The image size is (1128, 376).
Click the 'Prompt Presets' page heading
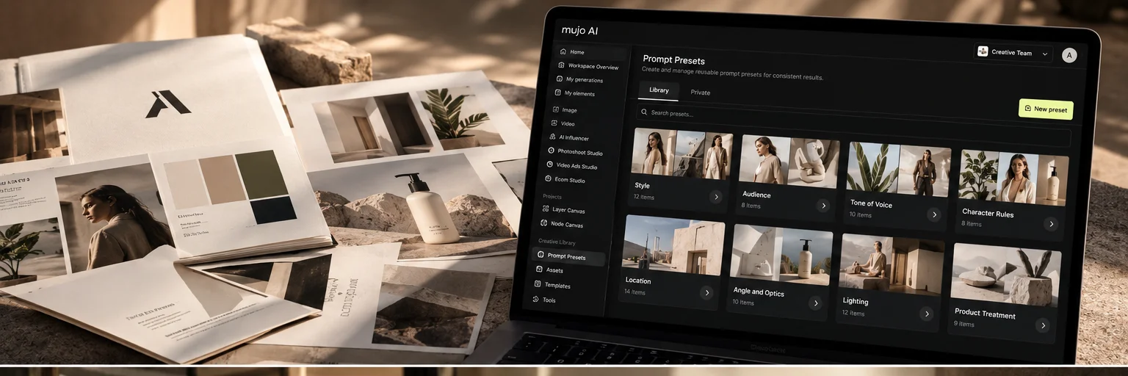[x=673, y=59]
